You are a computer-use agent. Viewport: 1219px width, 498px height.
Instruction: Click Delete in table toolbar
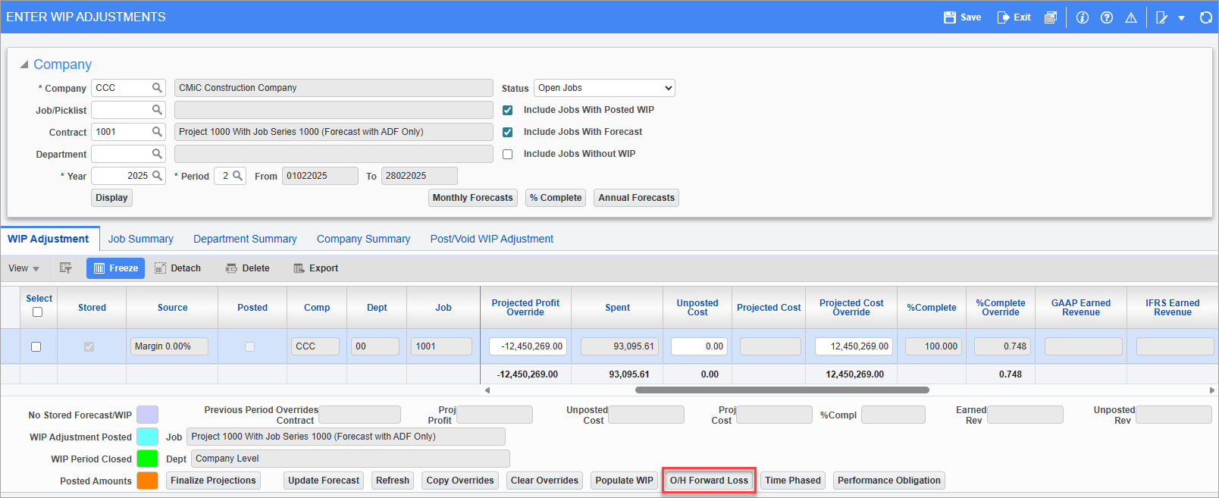(x=247, y=268)
